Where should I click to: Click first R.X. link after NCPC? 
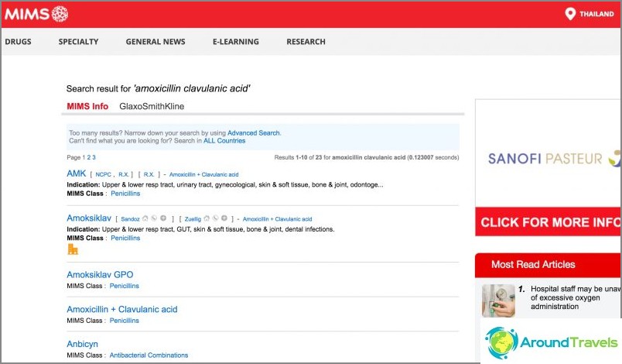click(x=123, y=175)
